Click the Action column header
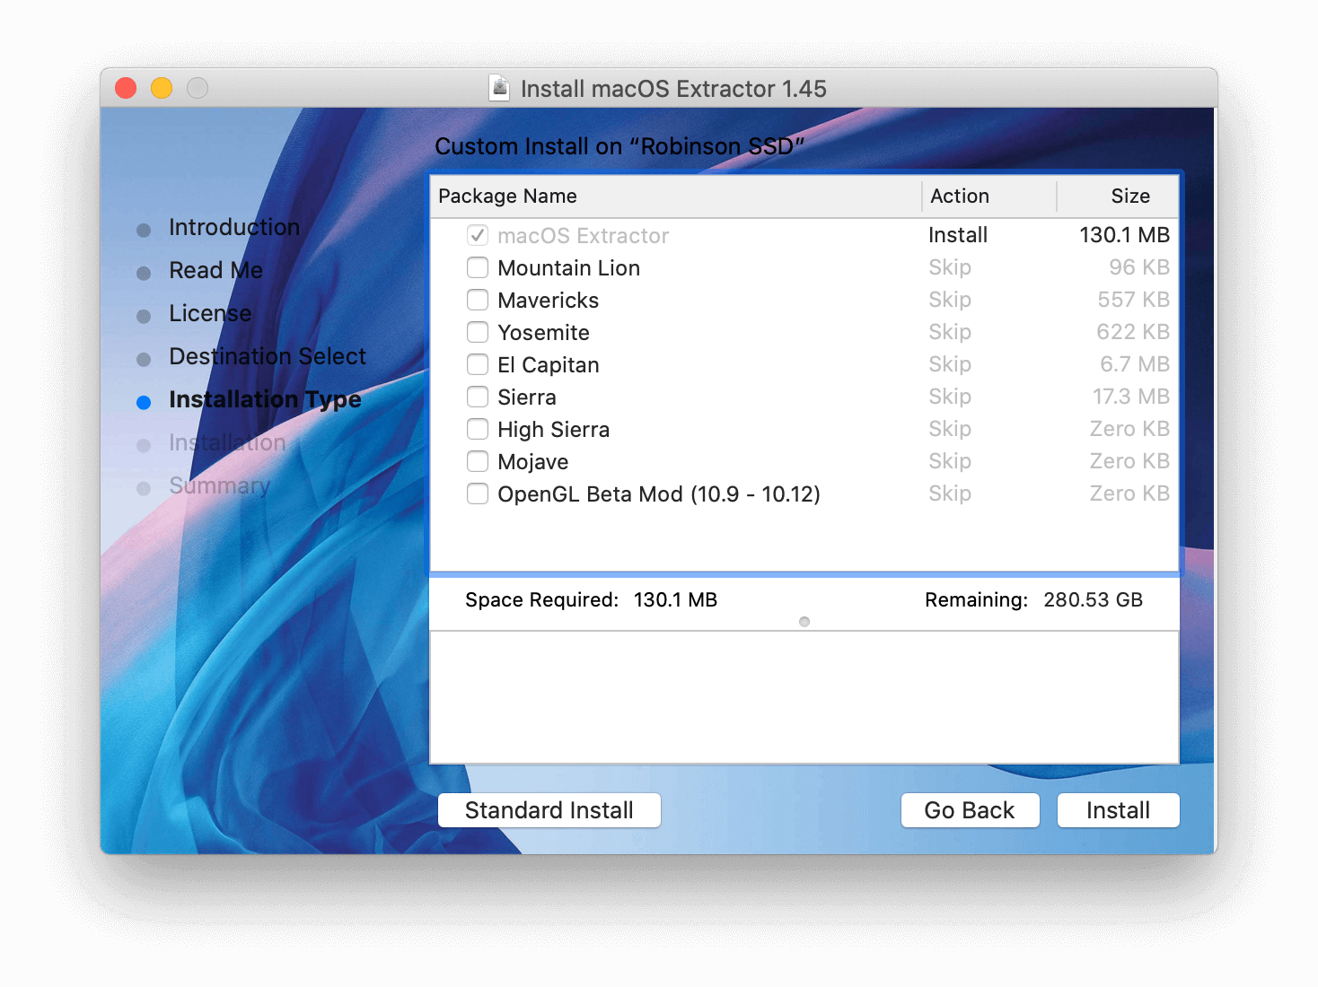1318x987 pixels. pyautogui.click(x=988, y=197)
